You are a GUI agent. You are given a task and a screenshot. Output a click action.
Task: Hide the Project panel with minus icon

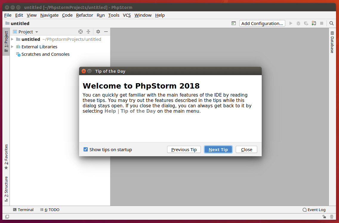106,32
